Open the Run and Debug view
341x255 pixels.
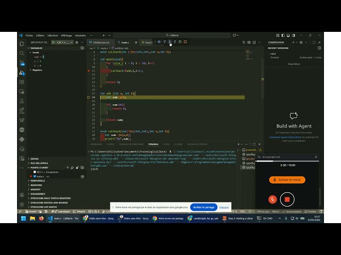point(22,73)
